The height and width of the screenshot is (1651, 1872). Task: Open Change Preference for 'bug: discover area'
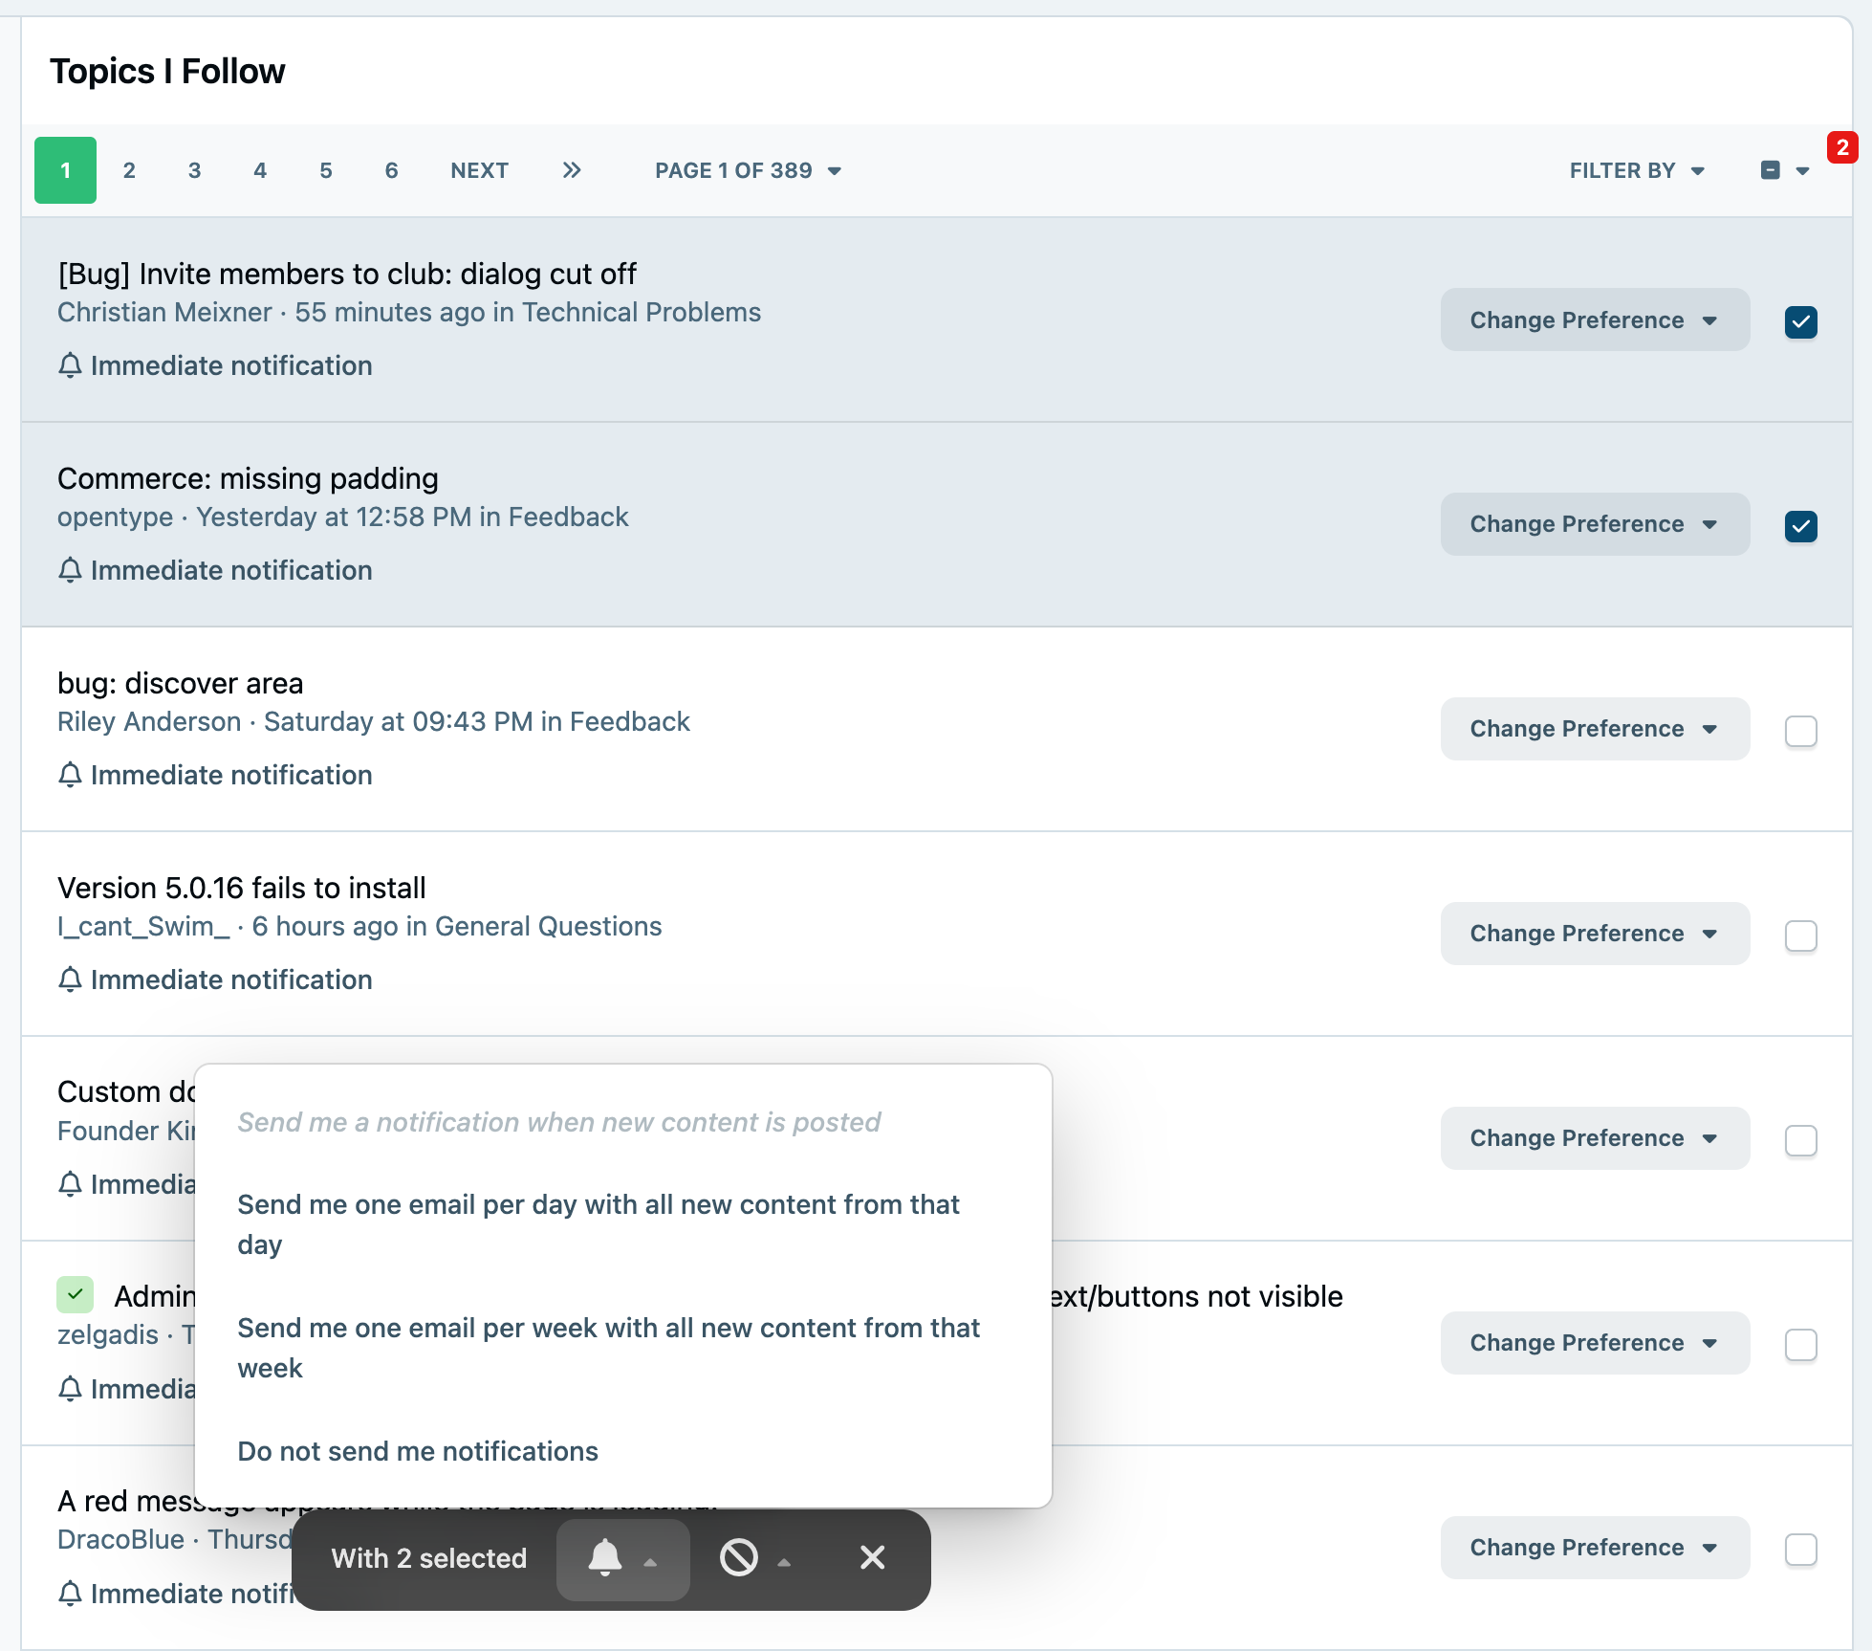[x=1595, y=729]
